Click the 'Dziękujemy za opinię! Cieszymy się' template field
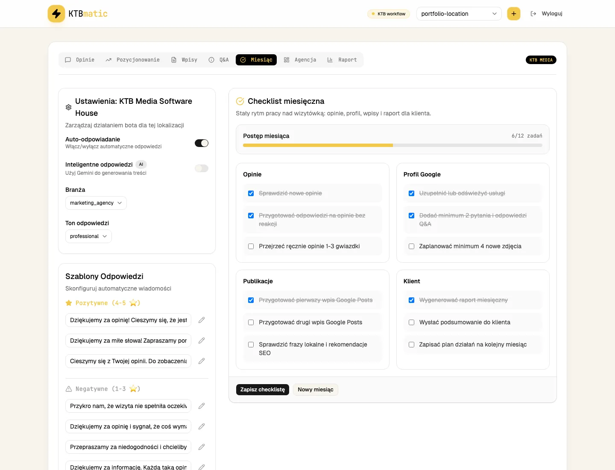Screen dimensions: 615x470 click(x=128, y=320)
